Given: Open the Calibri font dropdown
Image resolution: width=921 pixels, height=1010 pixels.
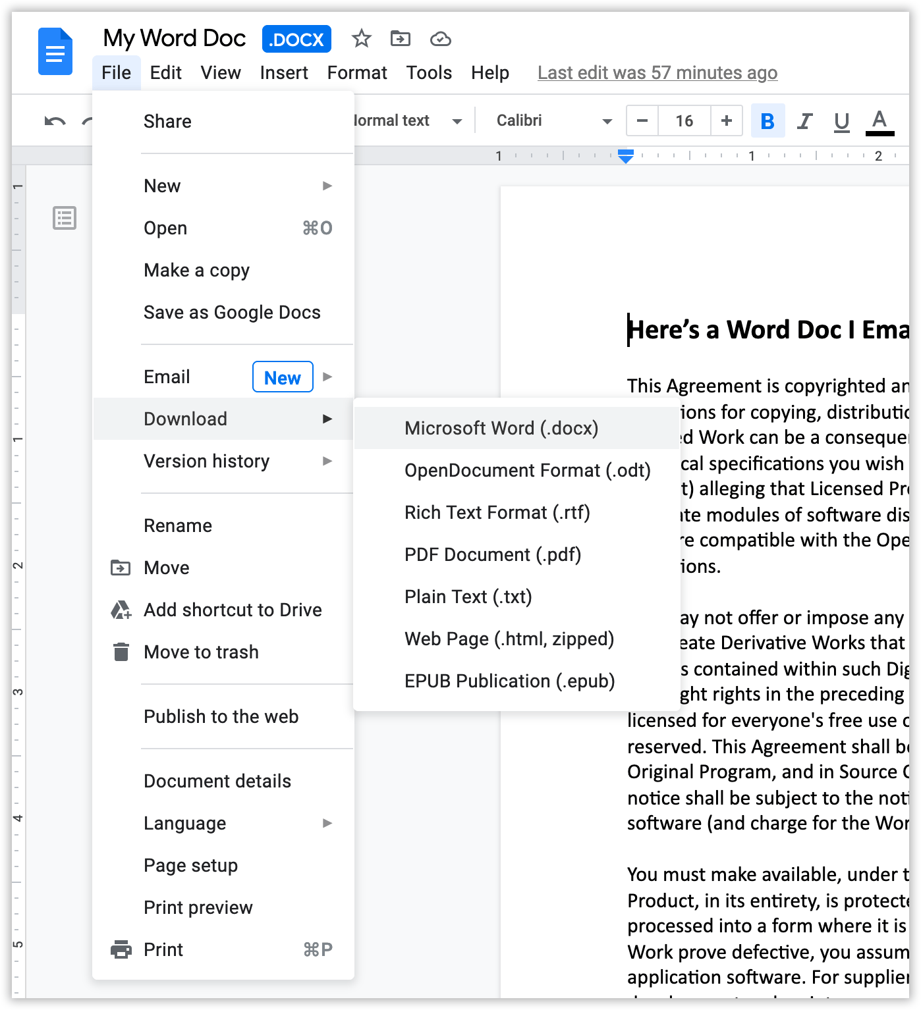Looking at the screenshot, I should pyautogui.click(x=554, y=120).
